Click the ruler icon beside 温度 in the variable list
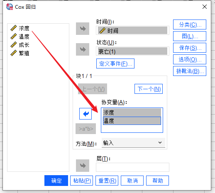This screenshot has height=193, width=215. pyautogui.click(x=14, y=37)
